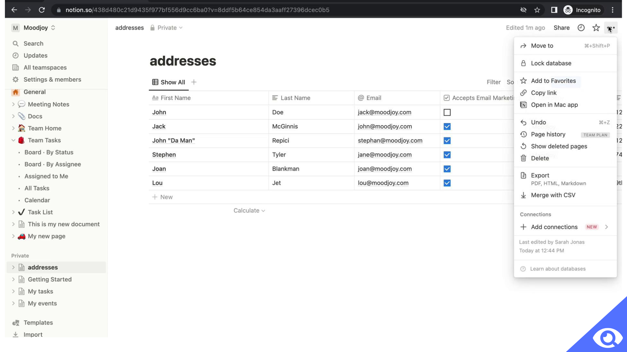Toggle Accepts Email Marketing for Stephen Tyler
This screenshot has height=352, width=627.
pyautogui.click(x=447, y=155)
